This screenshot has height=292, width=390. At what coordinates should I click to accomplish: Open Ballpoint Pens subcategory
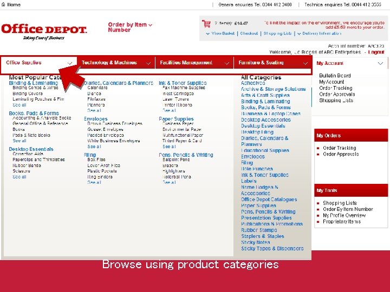(176, 160)
